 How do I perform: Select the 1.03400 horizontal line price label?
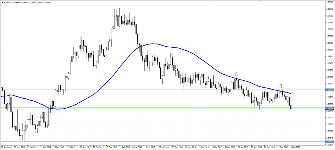[330, 142]
